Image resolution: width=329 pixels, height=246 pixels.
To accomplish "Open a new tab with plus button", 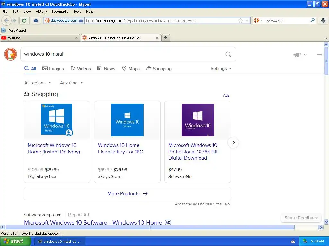I will pos(166,38).
